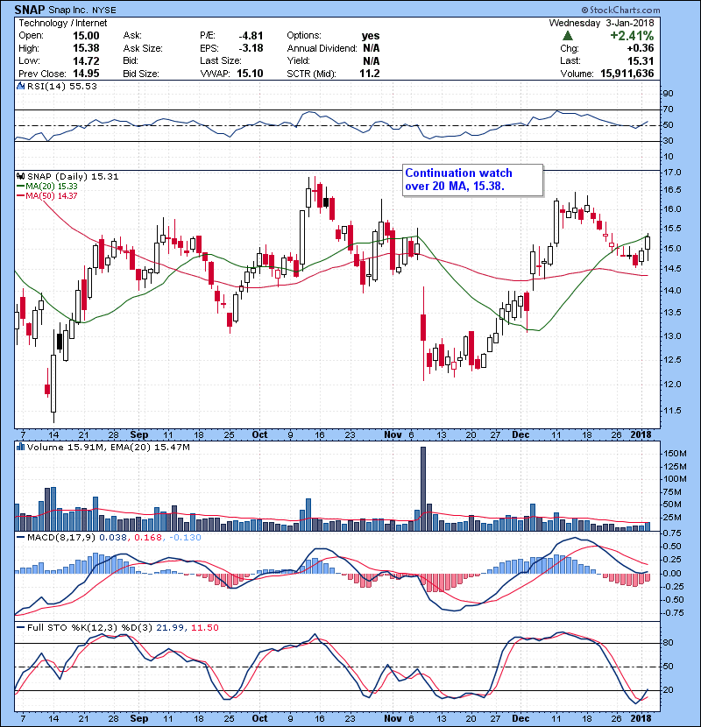Click the Snap Inc. NYSE company name
The width and height of the screenshot is (701, 727).
click(x=82, y=10)
